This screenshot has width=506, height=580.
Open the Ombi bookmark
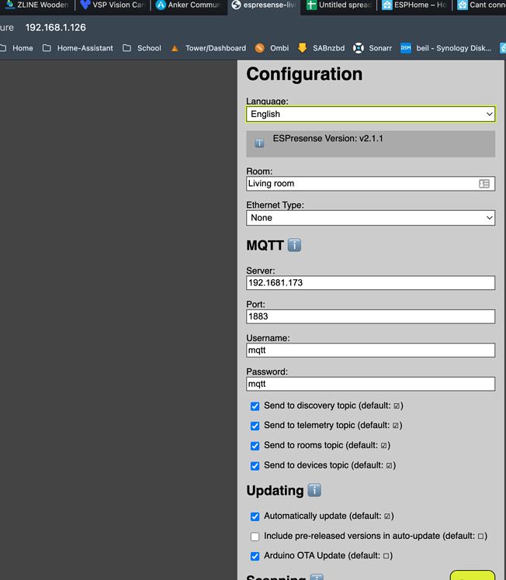click(272, 48)
